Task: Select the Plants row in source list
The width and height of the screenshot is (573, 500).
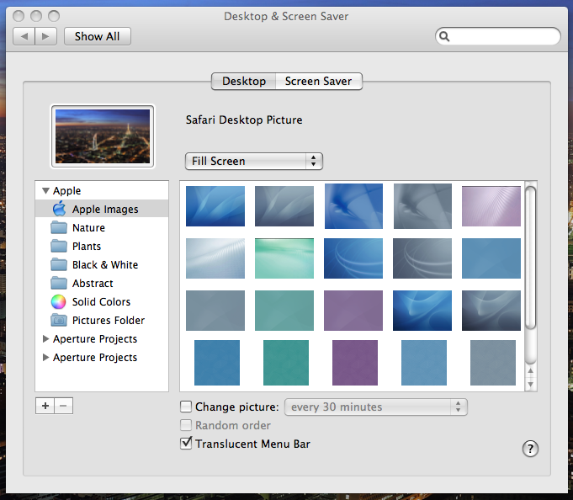Action: pyautogui.click(x=102, y=246)
